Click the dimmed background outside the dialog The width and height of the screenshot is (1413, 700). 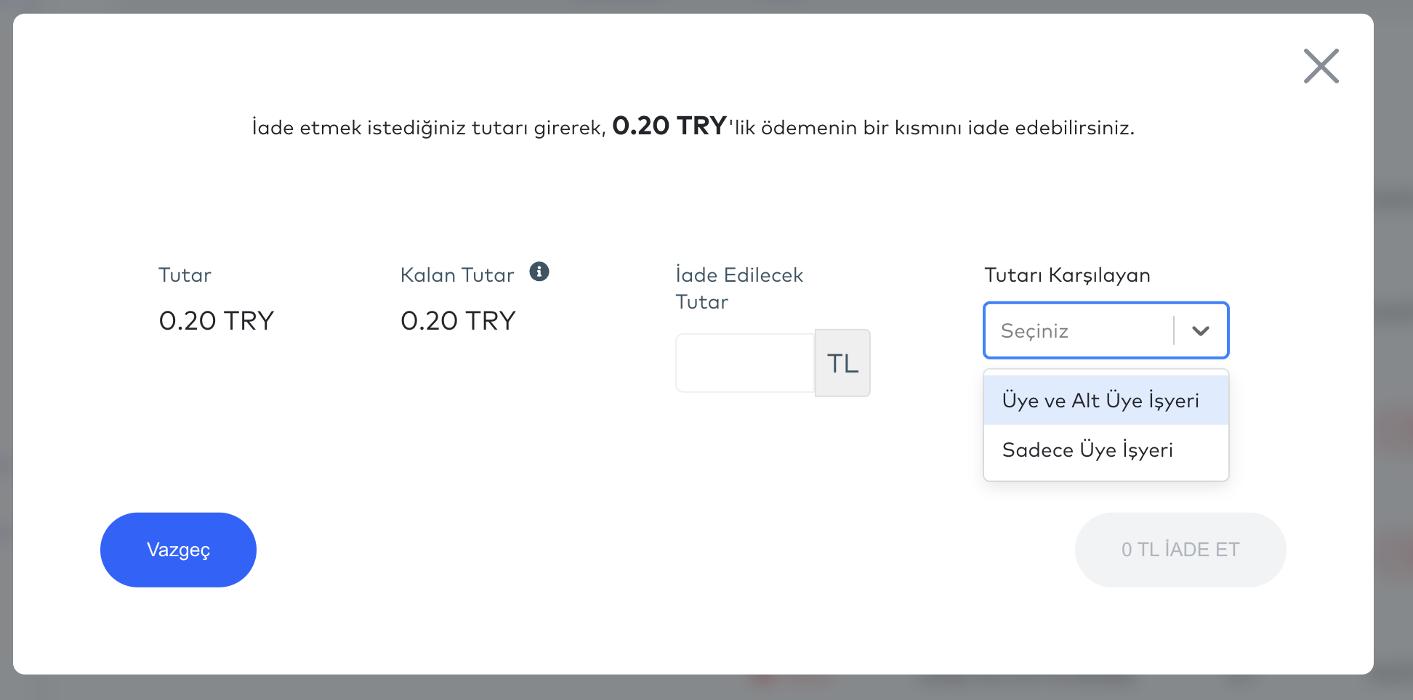coord(1394,436)
